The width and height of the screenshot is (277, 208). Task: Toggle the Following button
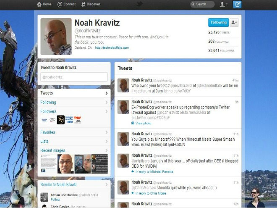[x=218, y=22]
